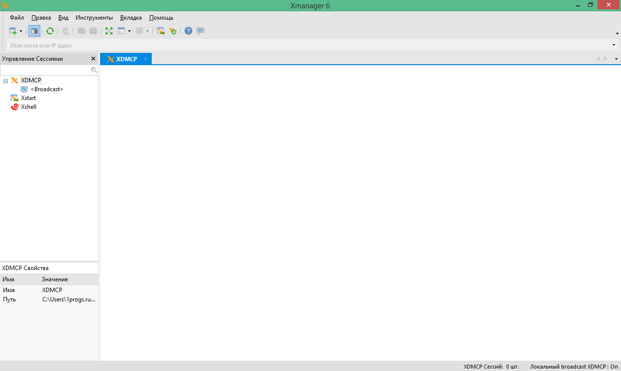Viewport: 621px width, 371px height.
Task: Open the Инструменты menu
Action: [94, 18]
